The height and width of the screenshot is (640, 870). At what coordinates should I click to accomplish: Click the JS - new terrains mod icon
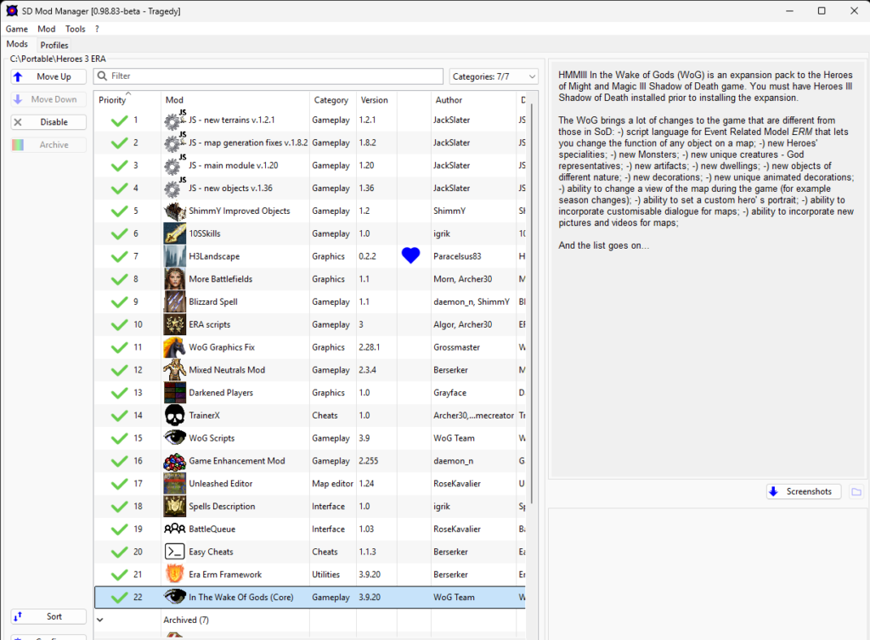pyautogui.click(x=175, y=121)
